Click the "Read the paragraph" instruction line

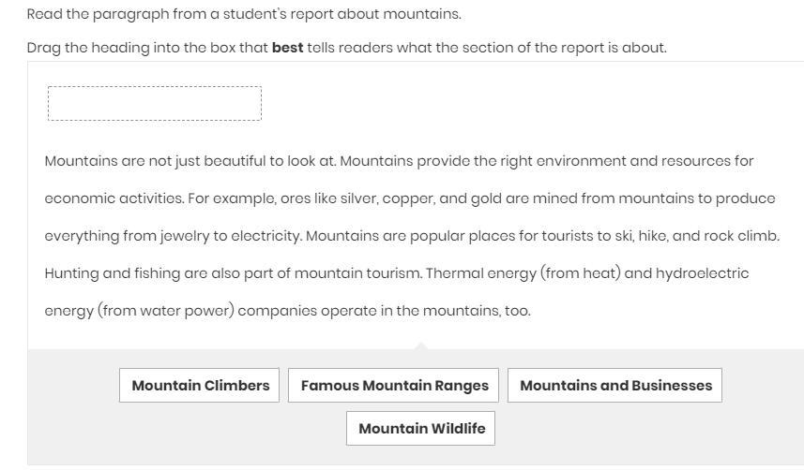coord(244,14)
